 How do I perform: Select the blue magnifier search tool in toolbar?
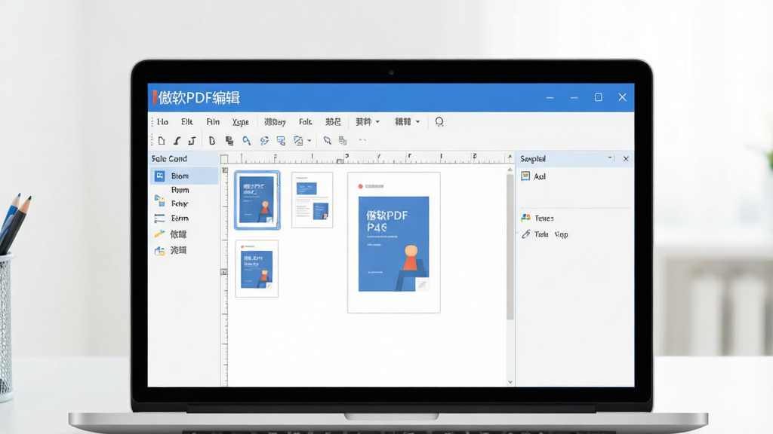point(247,141)
